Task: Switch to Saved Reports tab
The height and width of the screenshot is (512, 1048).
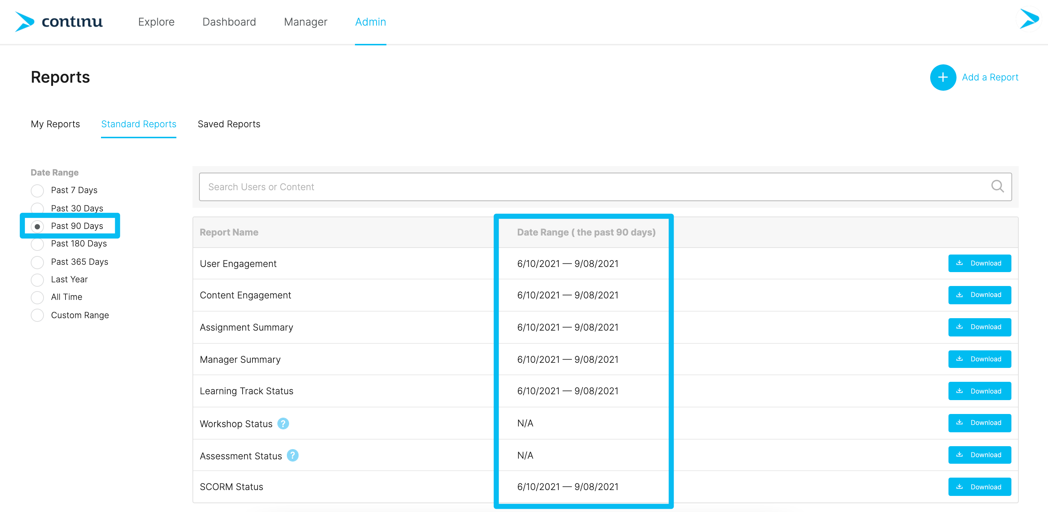Action: click(x=229, y=124)
